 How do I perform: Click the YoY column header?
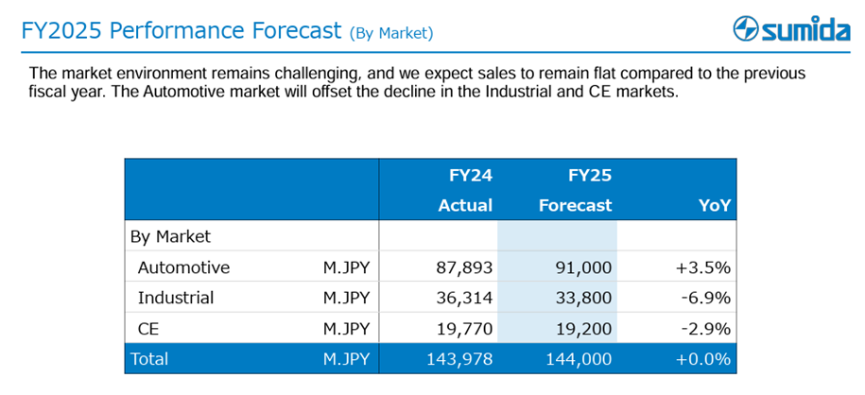pos(714,206)
